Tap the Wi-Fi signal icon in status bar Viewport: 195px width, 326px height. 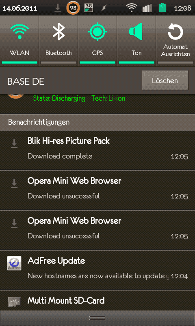click(x=131, y=8)
